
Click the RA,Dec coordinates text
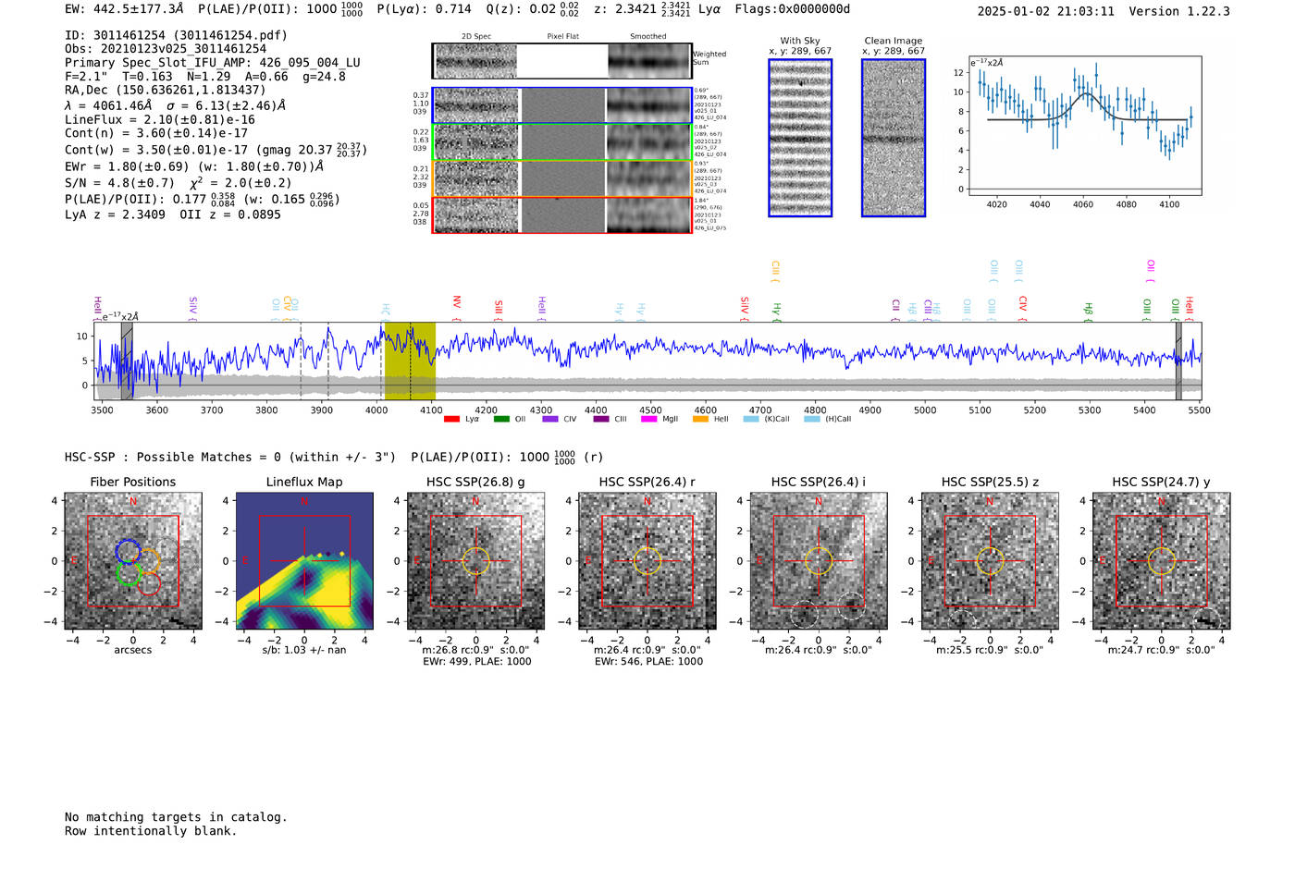click(x=165, y=90)
